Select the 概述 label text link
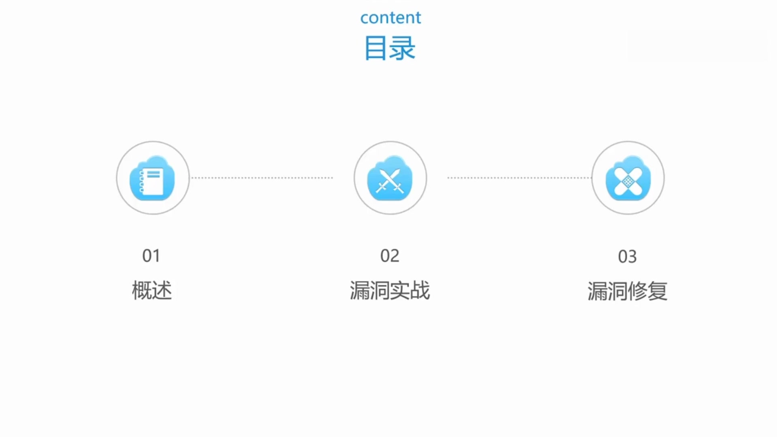This screenshot has width=777, height=437. pyautogui.click(x=152, y=290)
